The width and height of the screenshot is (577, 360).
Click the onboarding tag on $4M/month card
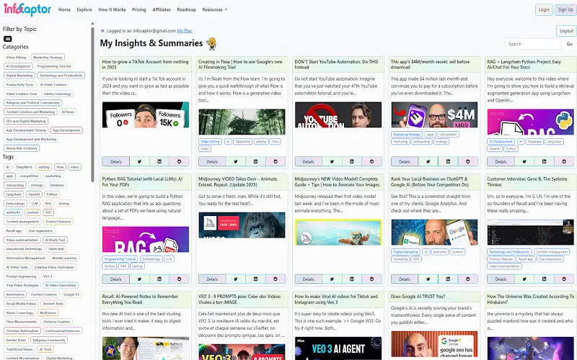421,141
